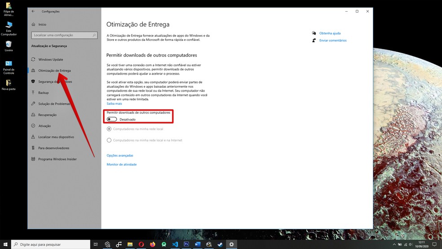Open Monitor de atividade link
This screenshot has width=442, height=249.
[x=121, y=165]
